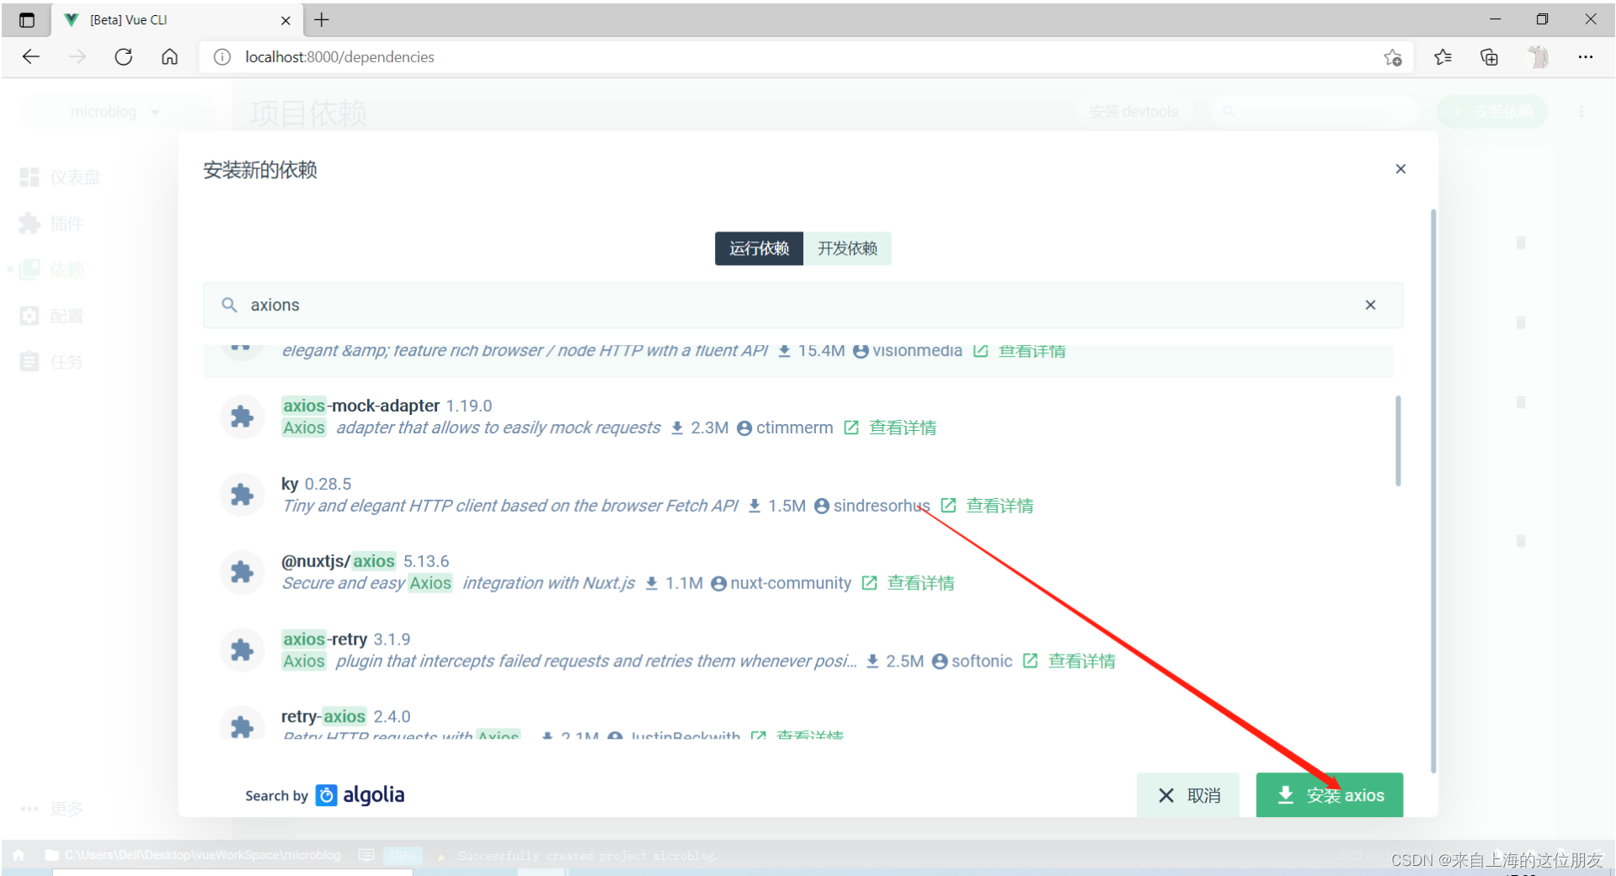Open browser collections icon
1616x876 pixels.
point(1489,57)
